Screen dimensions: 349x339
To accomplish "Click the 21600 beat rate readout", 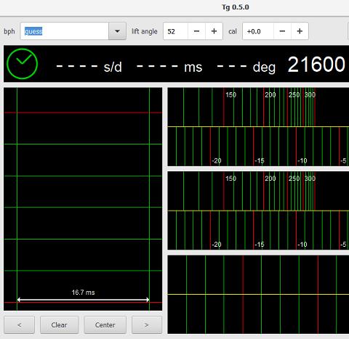I will click(316, 65).
